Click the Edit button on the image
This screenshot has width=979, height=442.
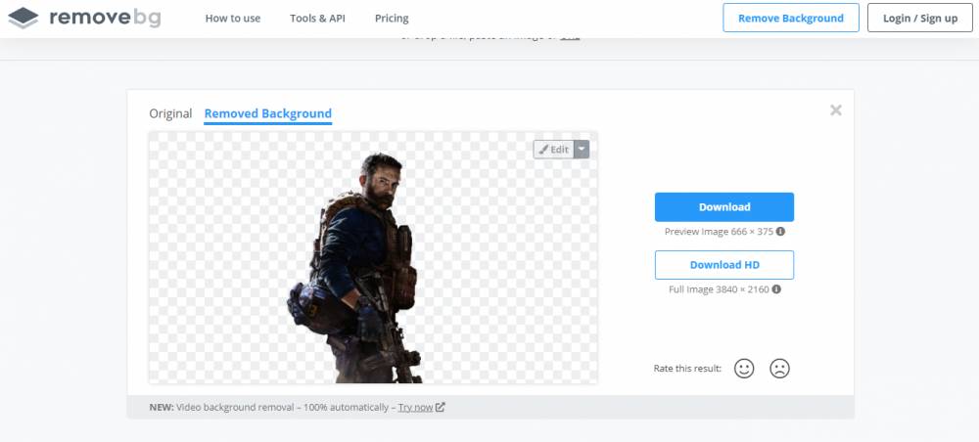(554, 149)
